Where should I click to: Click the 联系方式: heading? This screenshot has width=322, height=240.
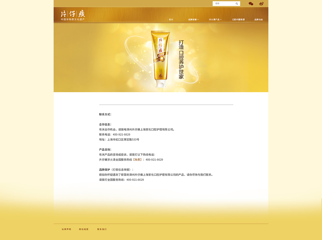105,114
